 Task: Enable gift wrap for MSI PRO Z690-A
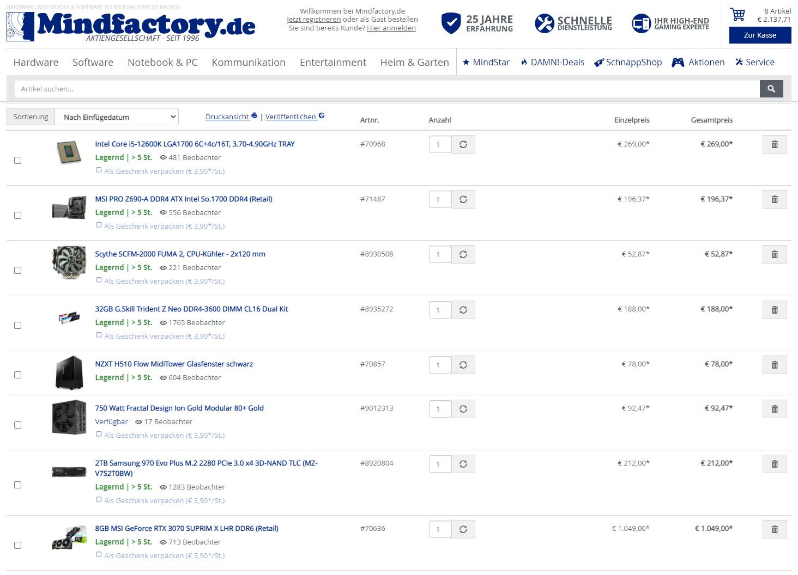pos(99,225)
